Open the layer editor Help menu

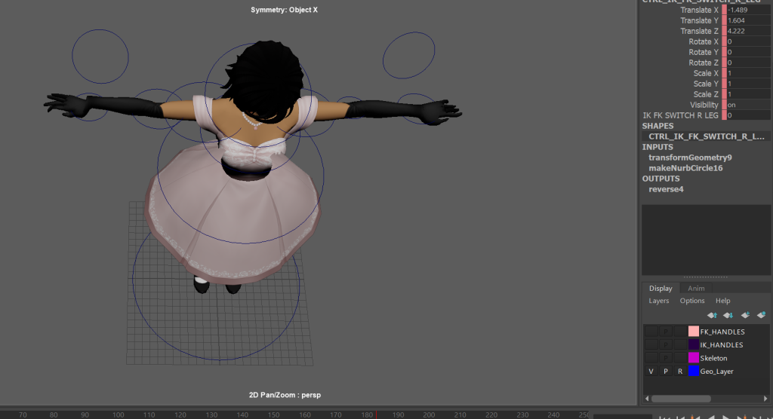(722, 301)
